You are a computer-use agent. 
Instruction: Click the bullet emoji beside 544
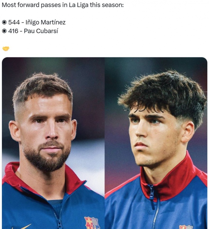click(4, 22)
